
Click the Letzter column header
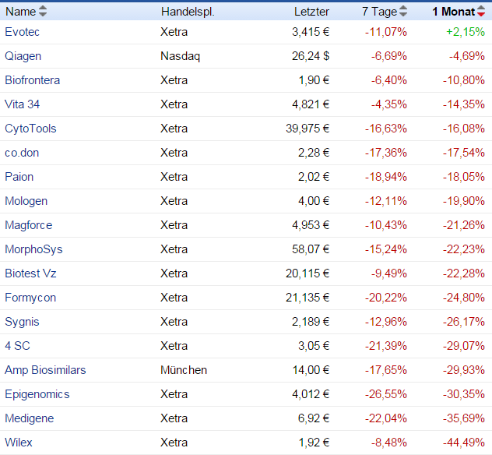coord(311,12)
